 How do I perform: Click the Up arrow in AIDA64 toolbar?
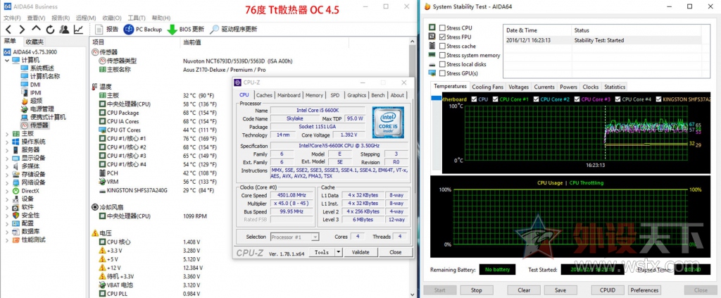coord(37,29)
